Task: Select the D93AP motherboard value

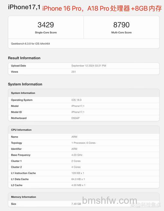Action: point(75,118)
